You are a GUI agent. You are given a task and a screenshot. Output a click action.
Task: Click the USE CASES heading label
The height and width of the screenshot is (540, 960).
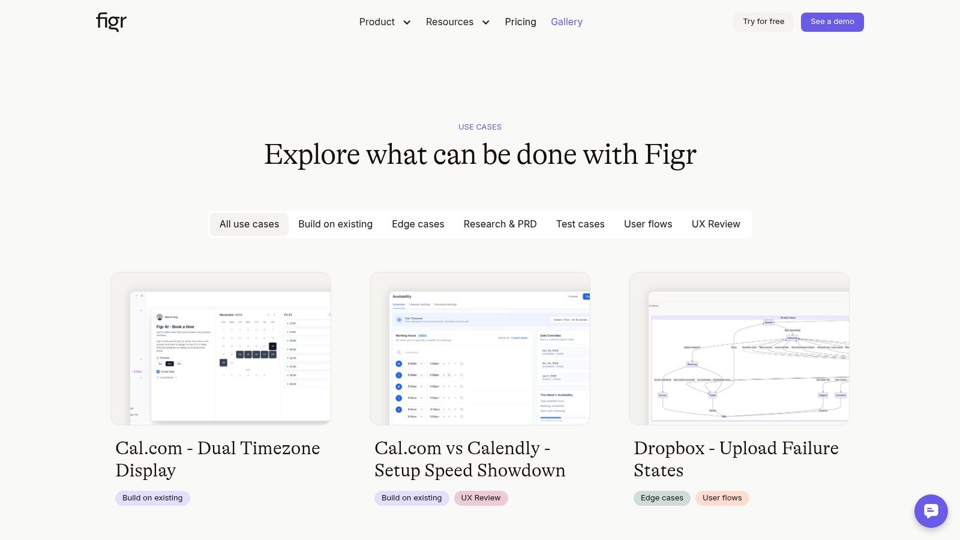point(480,127)
